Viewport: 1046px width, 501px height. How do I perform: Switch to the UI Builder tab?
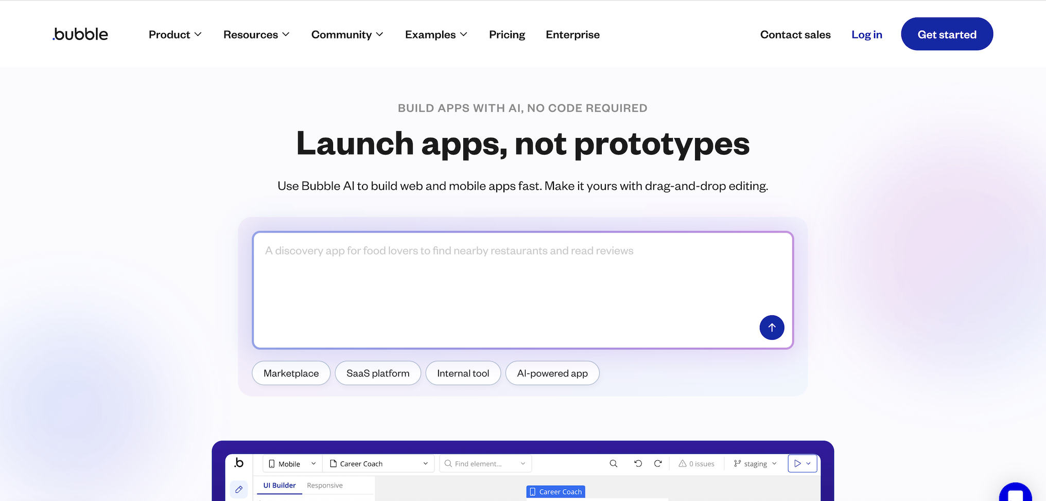(x=280, y=485)
